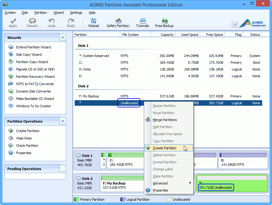The image size is (272, 205).
Task: Click the Reload toolbar icon
Action: [x=93, y=21]
